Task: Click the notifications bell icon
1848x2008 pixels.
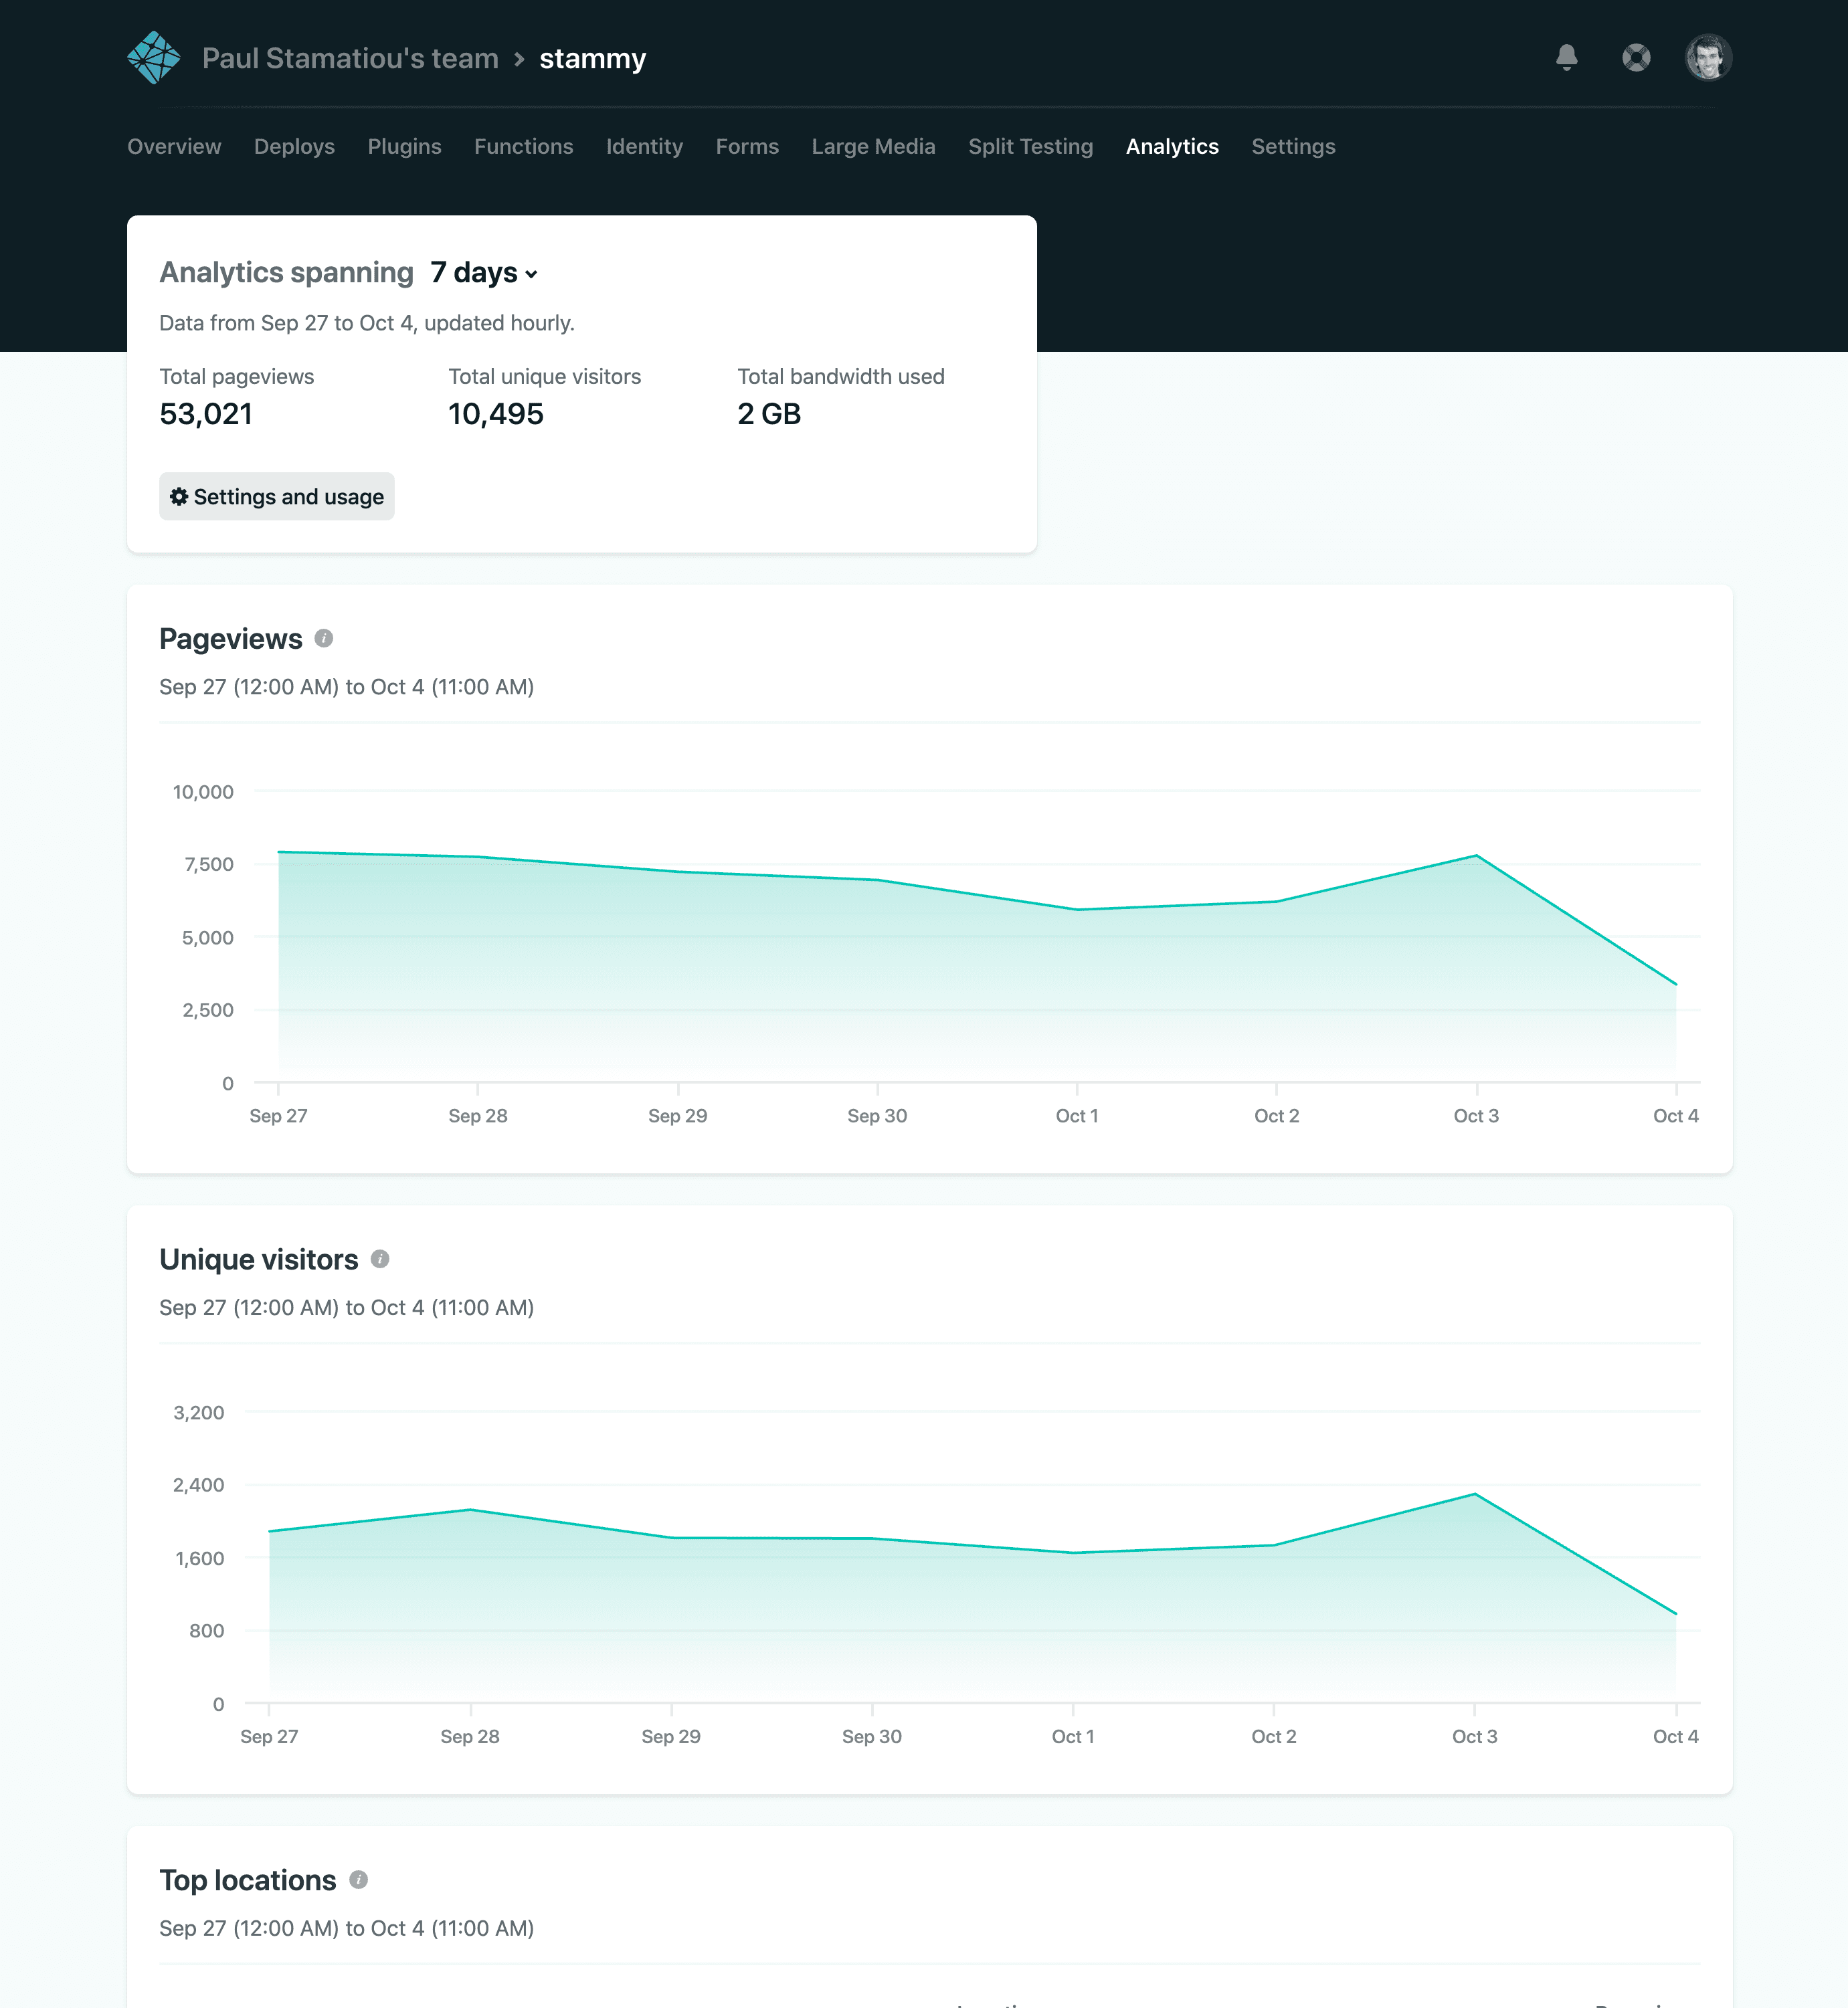Action: click(x=1566, y=58)
